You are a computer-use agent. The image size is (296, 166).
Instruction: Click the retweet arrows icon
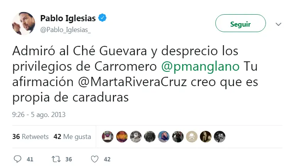coord(56,159)
